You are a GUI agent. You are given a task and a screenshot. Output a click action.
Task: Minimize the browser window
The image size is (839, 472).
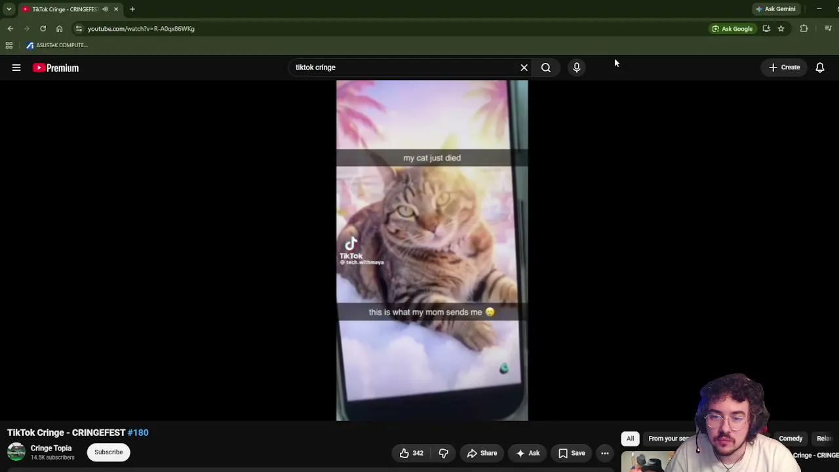coord(819,9)
